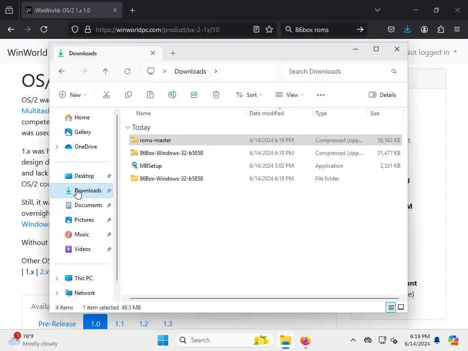The height and width of the screenshot is (351, 468).
Task: Open Gallery in navigation pane
Action: (81, 132)
